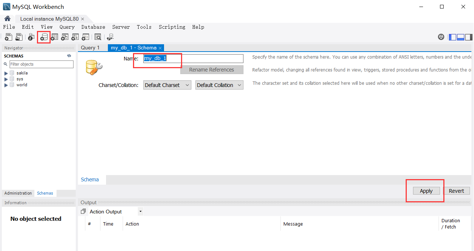
Task: Click the Message column header
Action: [359, 224]
